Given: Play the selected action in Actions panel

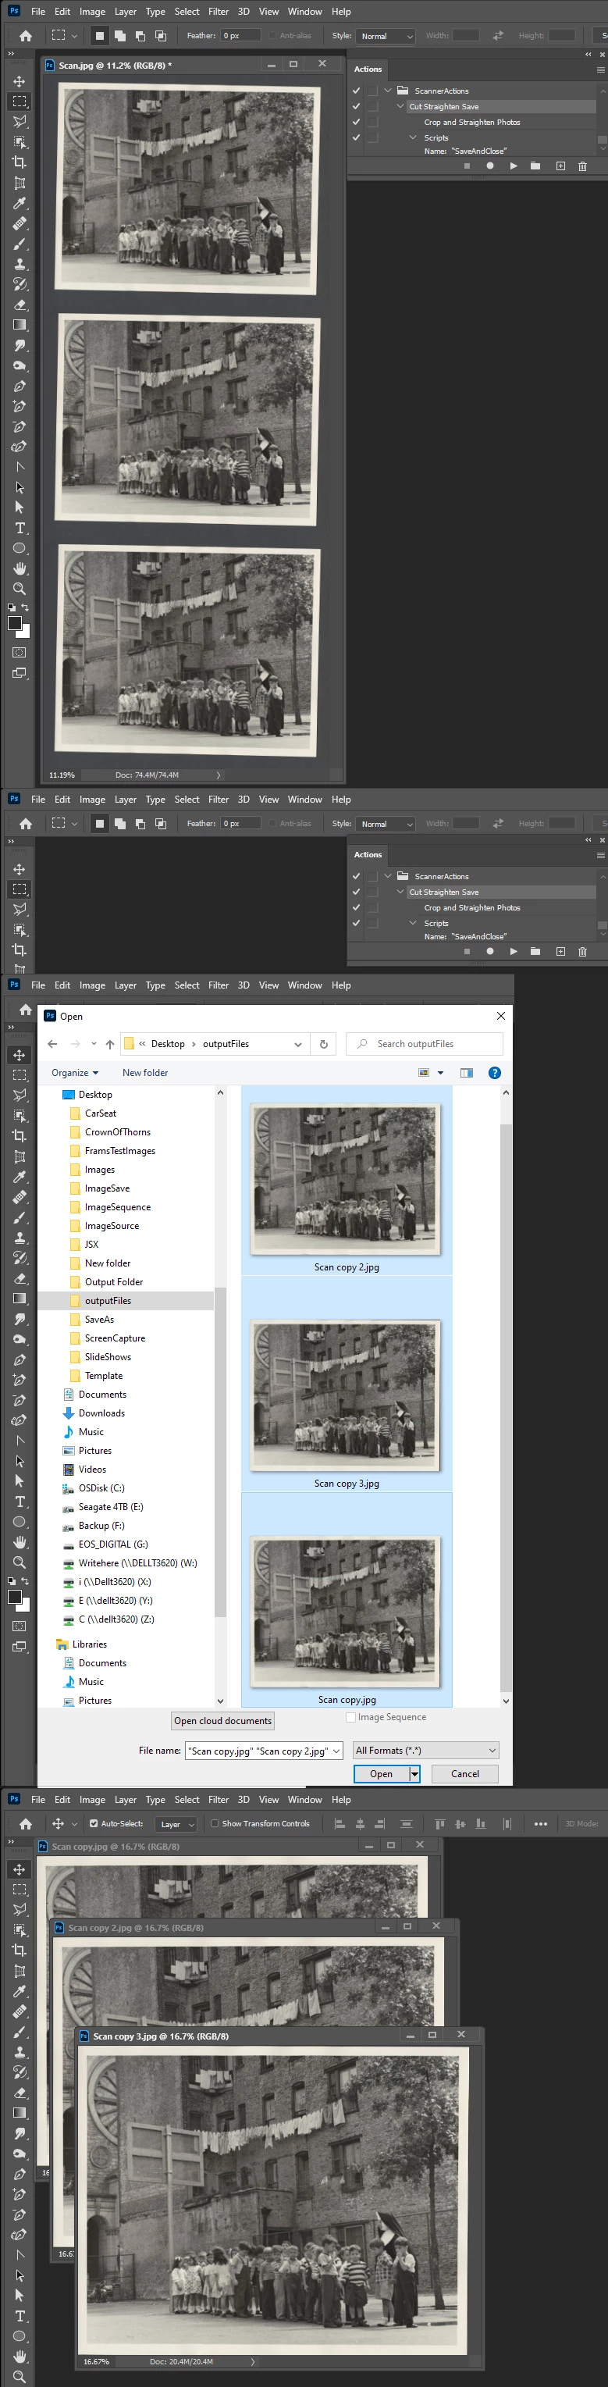Looking at the screenshot, I should [x=514, y=166].
